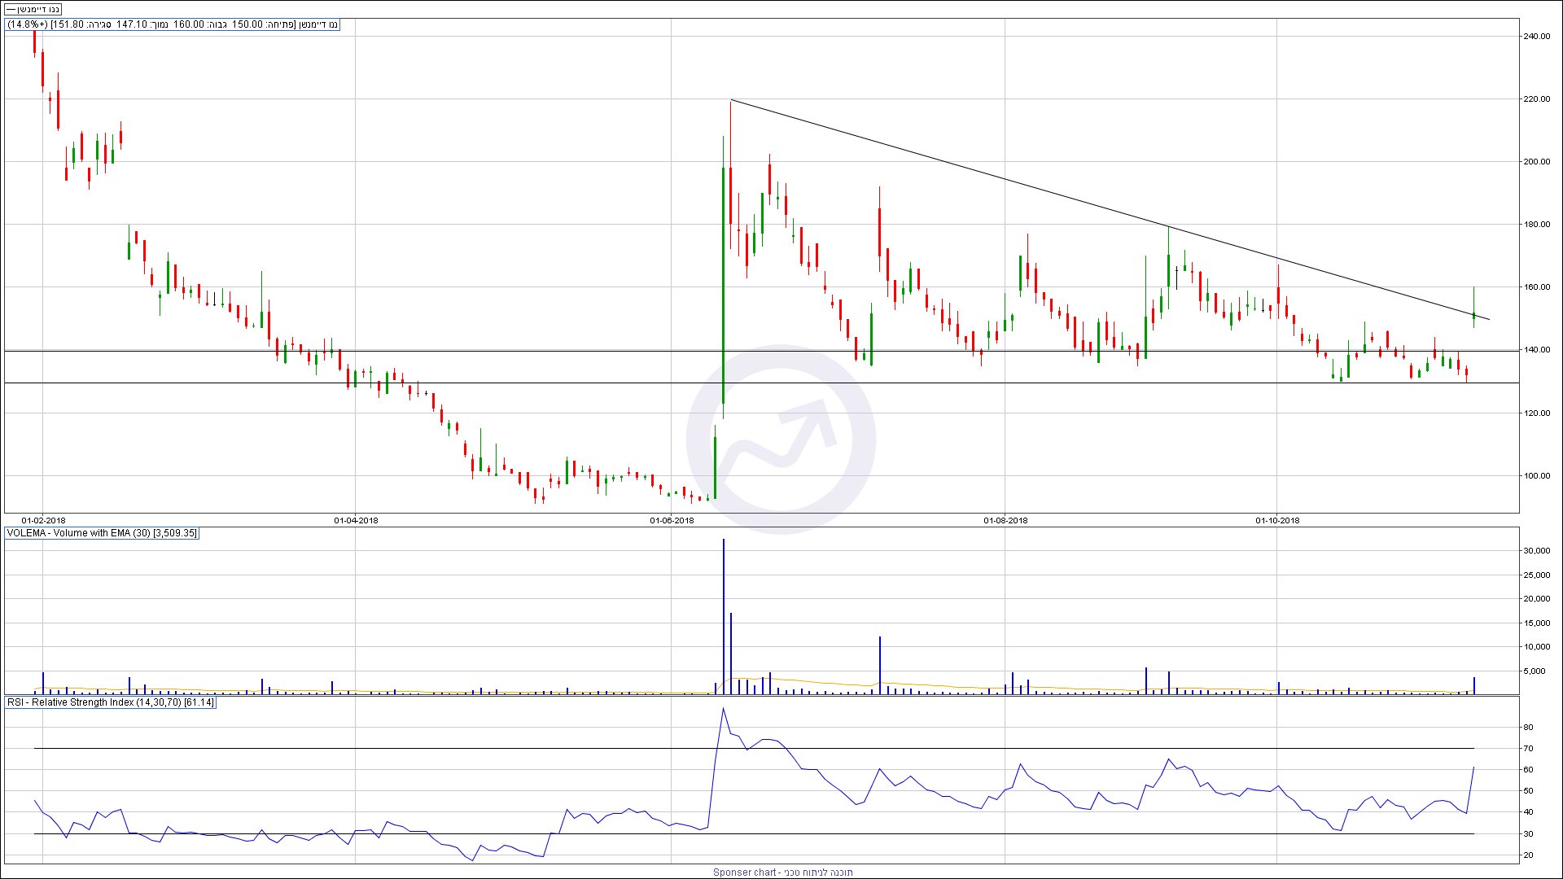Click the descending black trendline on chart
This screenshot has height=879, width=1563.
point(1058,194)
